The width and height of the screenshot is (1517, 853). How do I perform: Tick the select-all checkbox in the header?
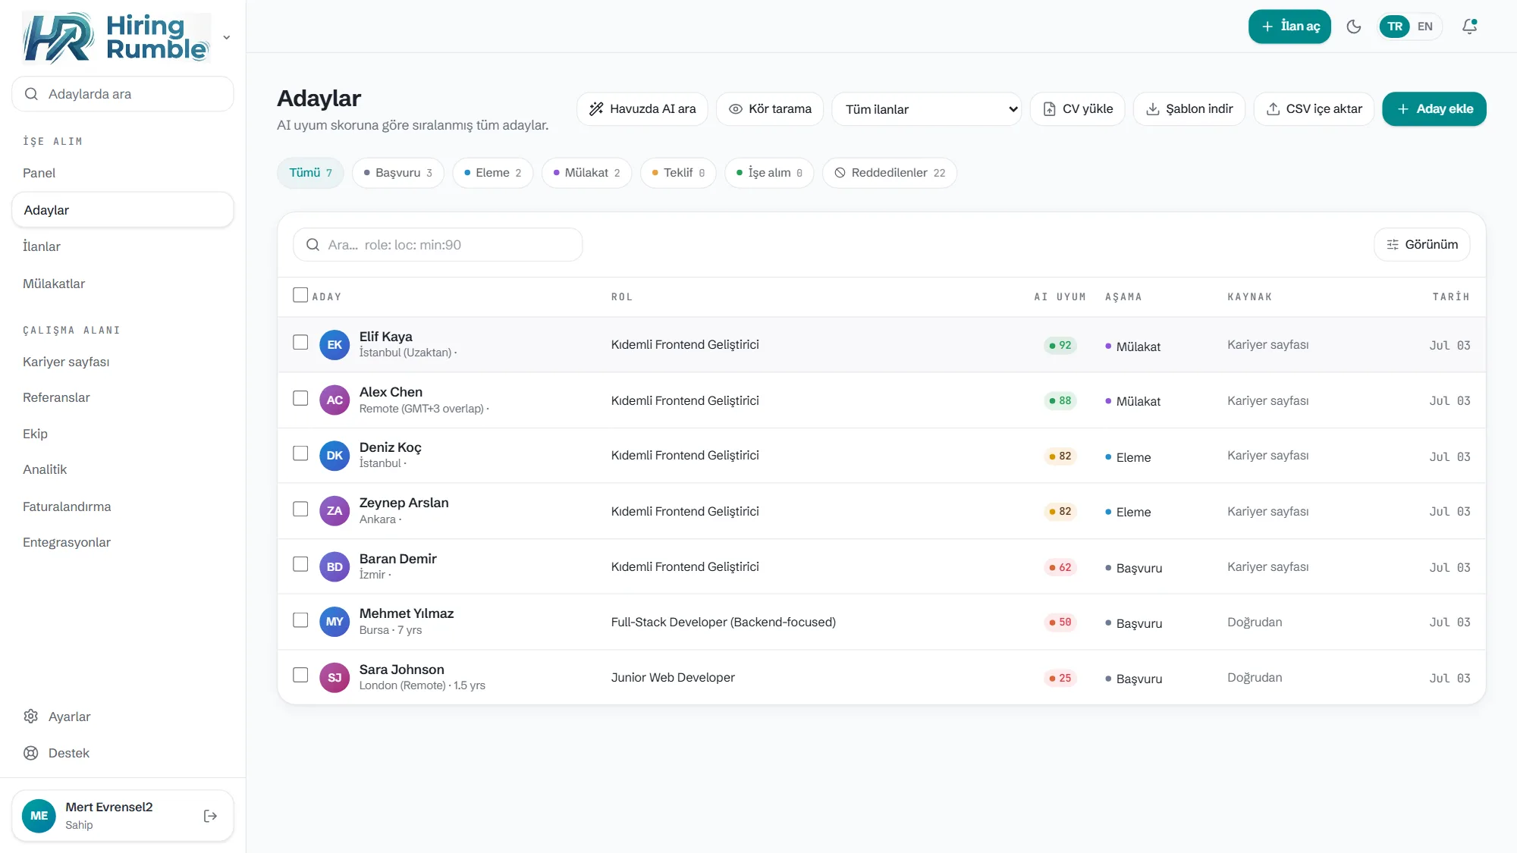point(300,295)
